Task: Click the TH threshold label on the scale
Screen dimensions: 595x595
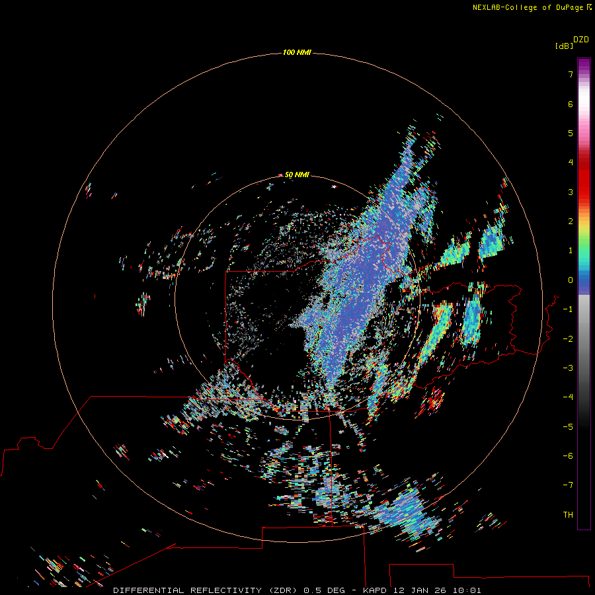Action: point(568,515)
